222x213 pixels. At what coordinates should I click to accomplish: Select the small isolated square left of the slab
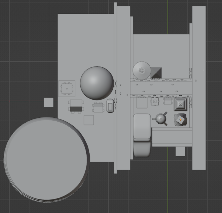point(49,102)
